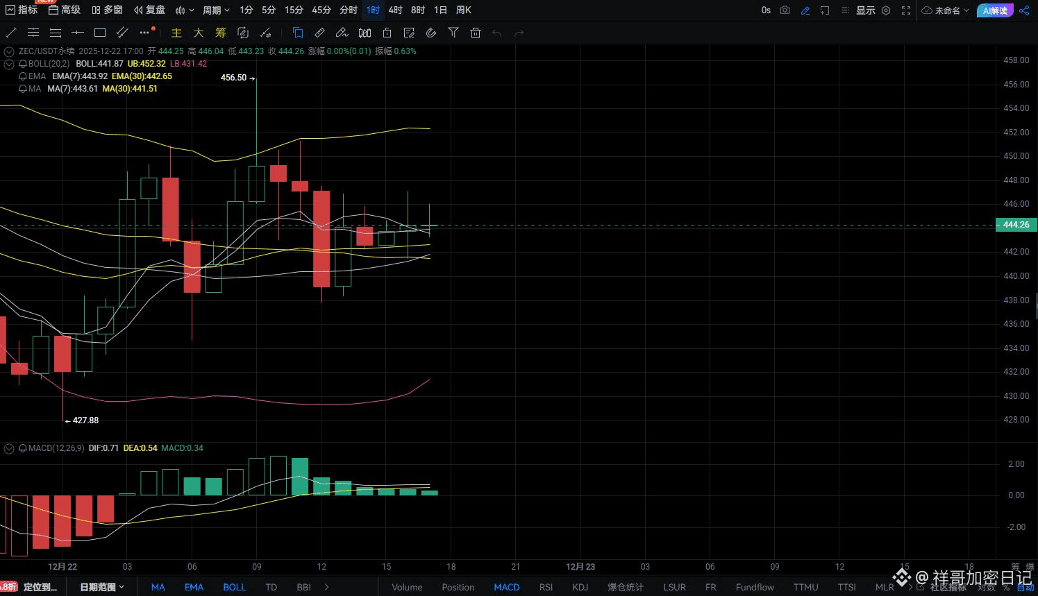Toggle the EMA main indicator
This screenshot has height=596, width=1038.
pos(194,587)
